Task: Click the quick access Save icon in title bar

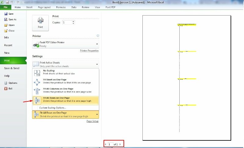Action: (7, 2)
